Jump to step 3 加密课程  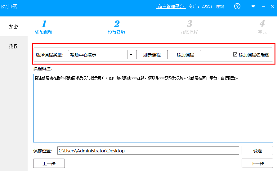pos(189,27)
